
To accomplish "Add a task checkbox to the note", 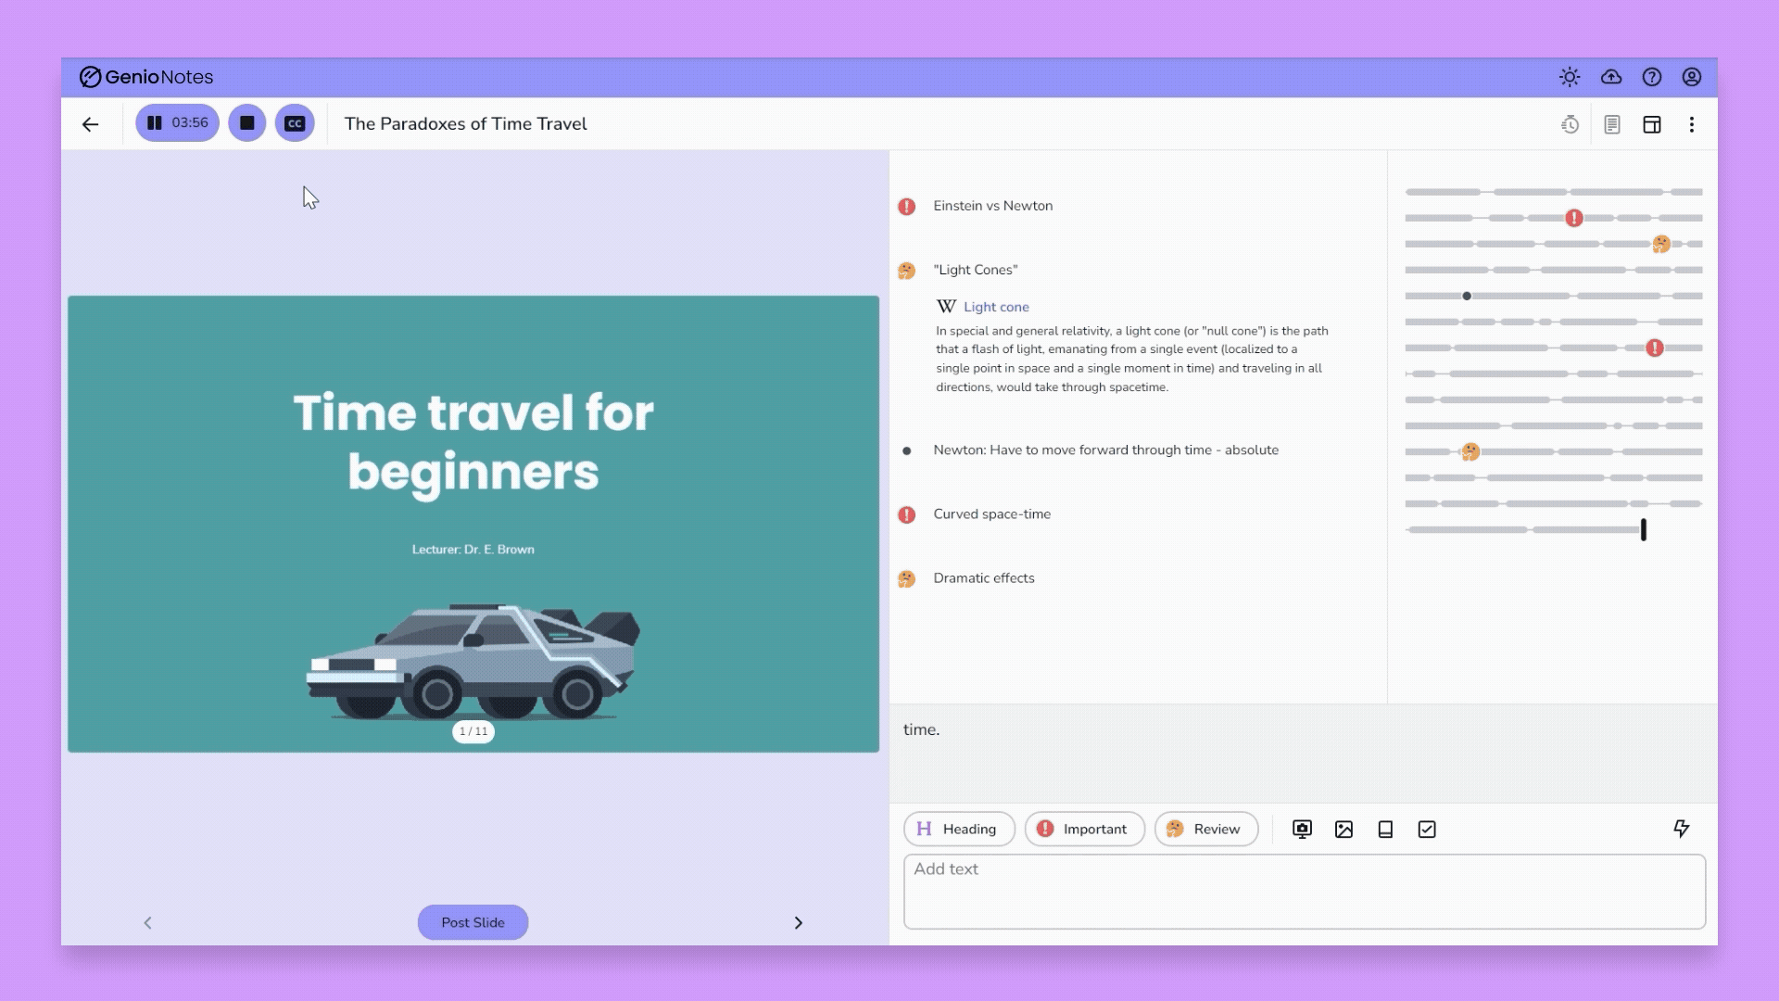I will pos(1427,829).
